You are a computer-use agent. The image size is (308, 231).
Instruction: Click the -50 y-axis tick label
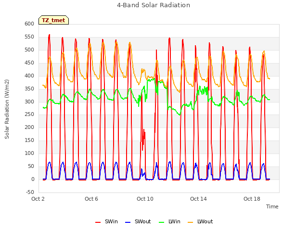pos(30,192)
